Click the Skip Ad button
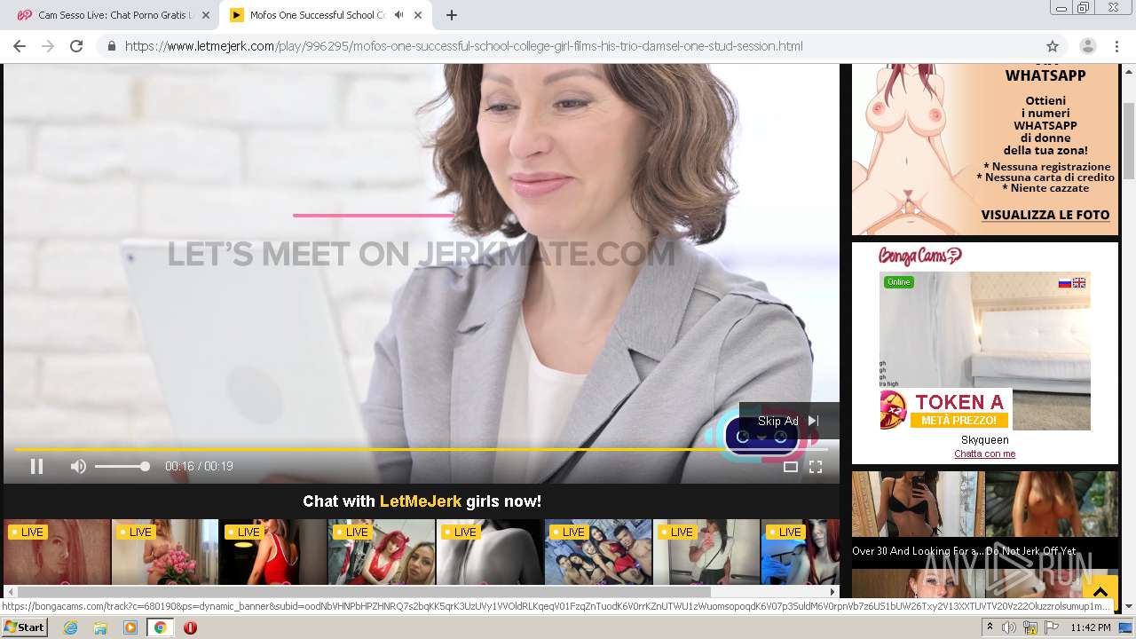 tap(788, 421)
